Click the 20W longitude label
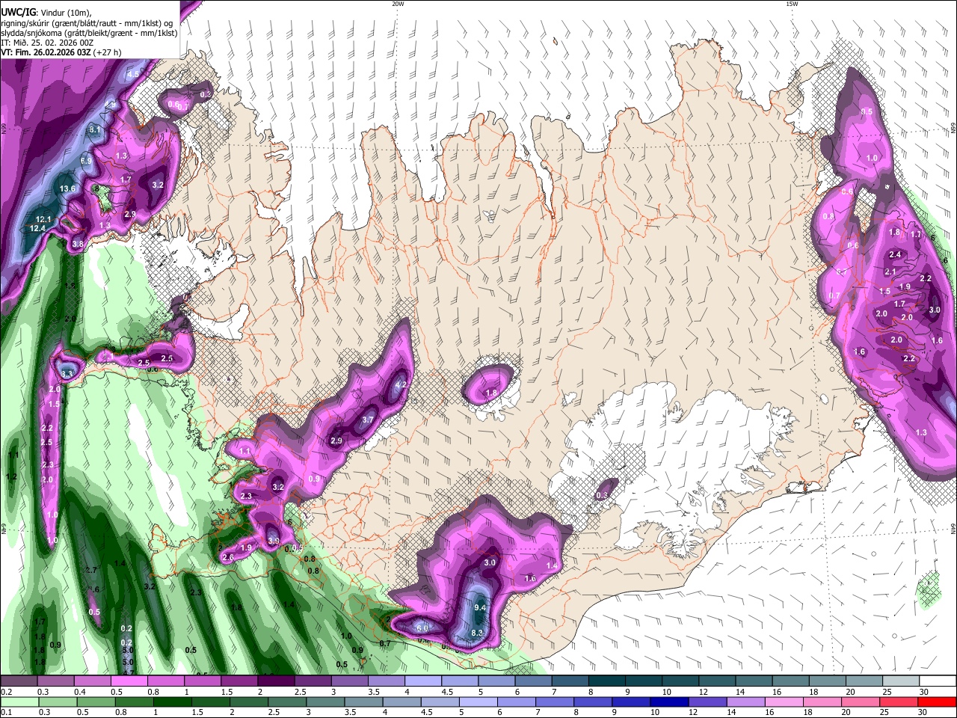 [x=398, y=4]
